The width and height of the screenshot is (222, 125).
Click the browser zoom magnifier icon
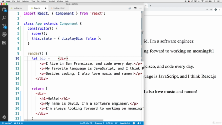point(207,10)
